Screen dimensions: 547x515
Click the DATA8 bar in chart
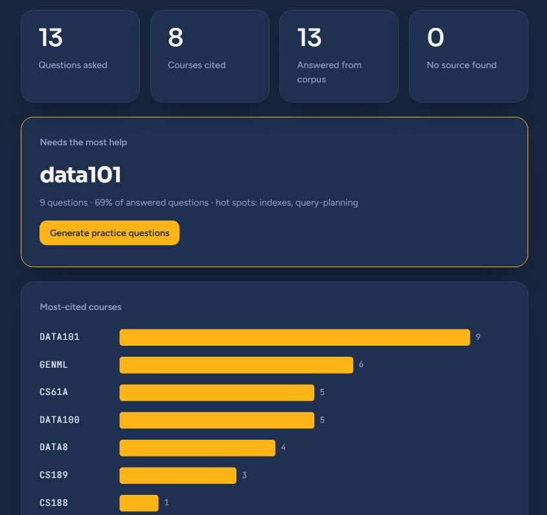[x=198, y=448]
